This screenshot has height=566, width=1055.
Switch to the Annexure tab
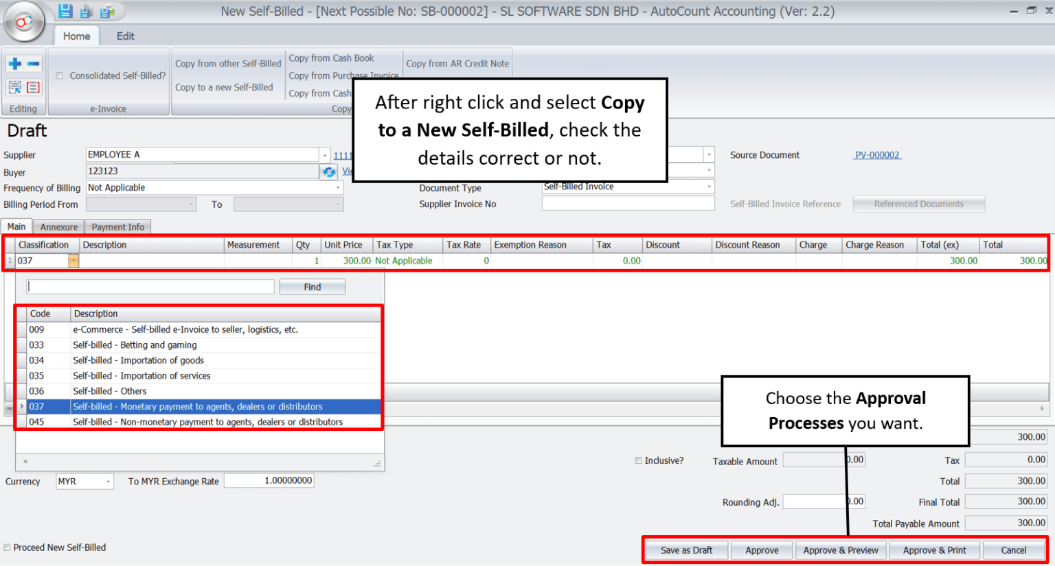[58, 227]
